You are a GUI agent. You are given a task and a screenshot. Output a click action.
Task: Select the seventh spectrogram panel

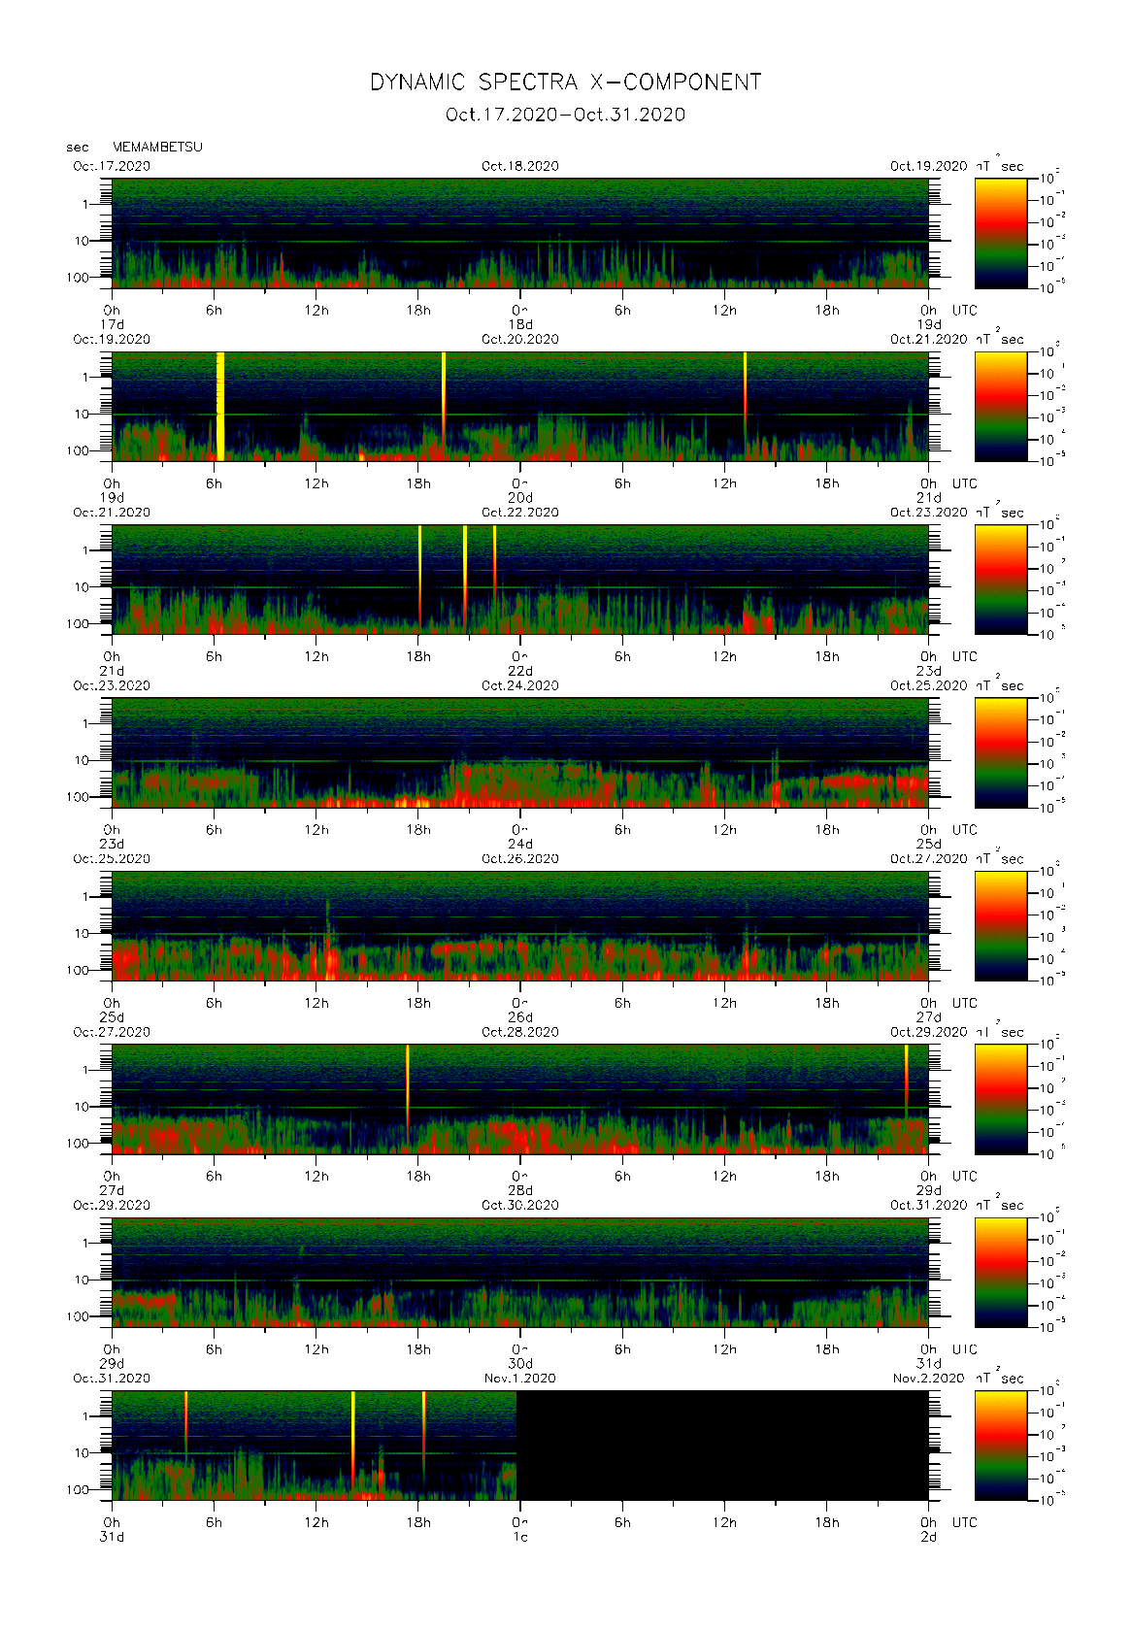click(519, 1272)
